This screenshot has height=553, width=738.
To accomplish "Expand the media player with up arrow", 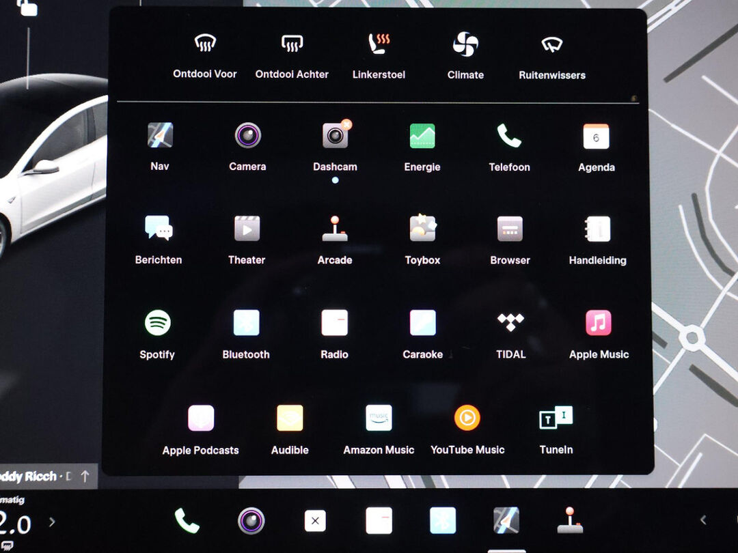I will tap(85, 477).
